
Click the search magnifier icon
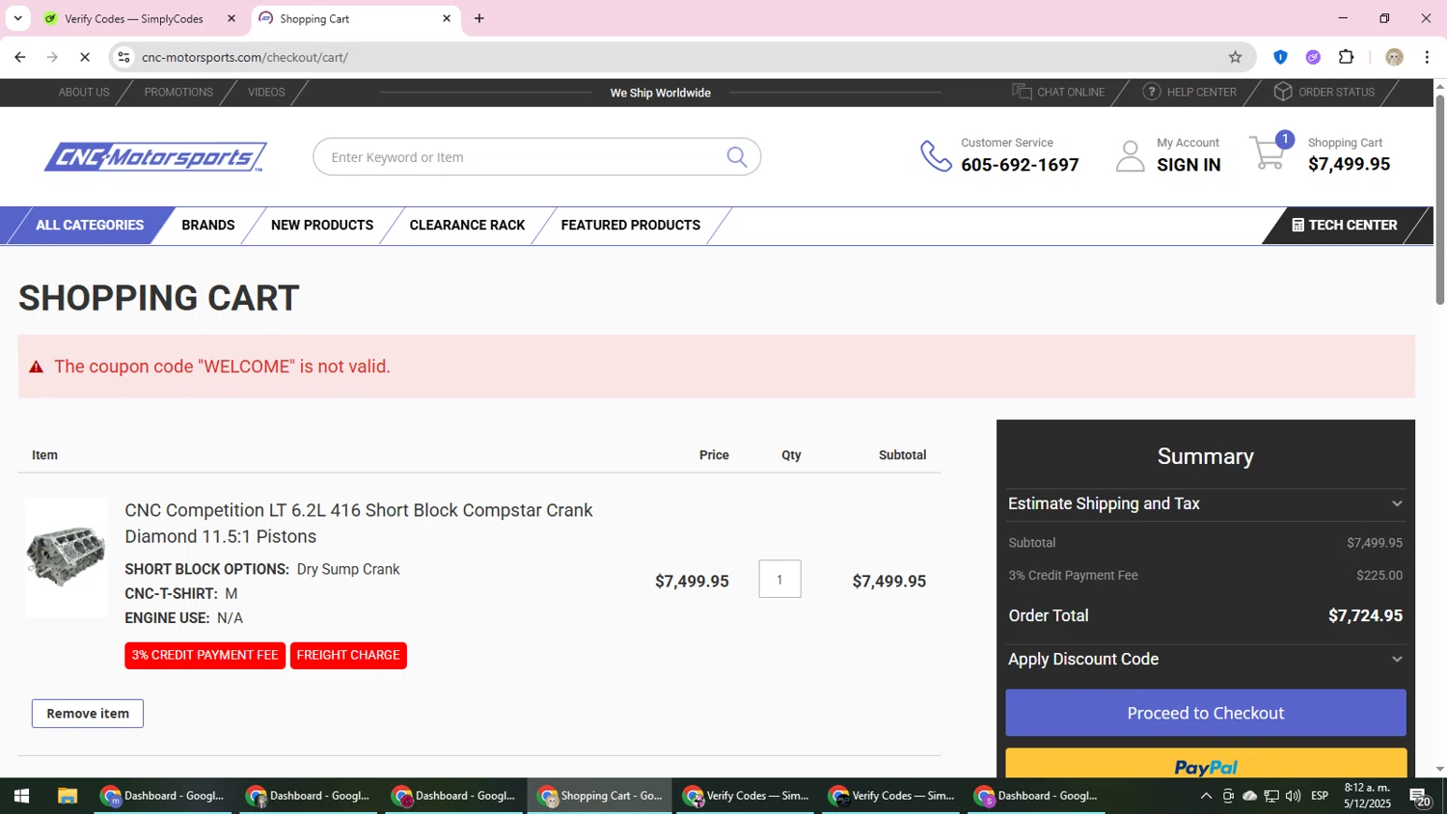[737, 157]
